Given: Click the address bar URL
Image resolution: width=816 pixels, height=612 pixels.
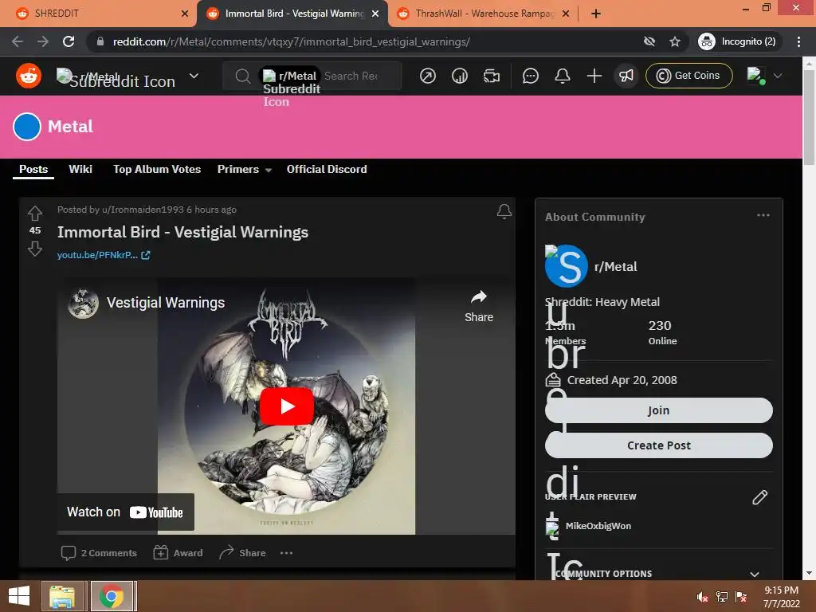Looking at the screenshot, I should click(292, 41).
